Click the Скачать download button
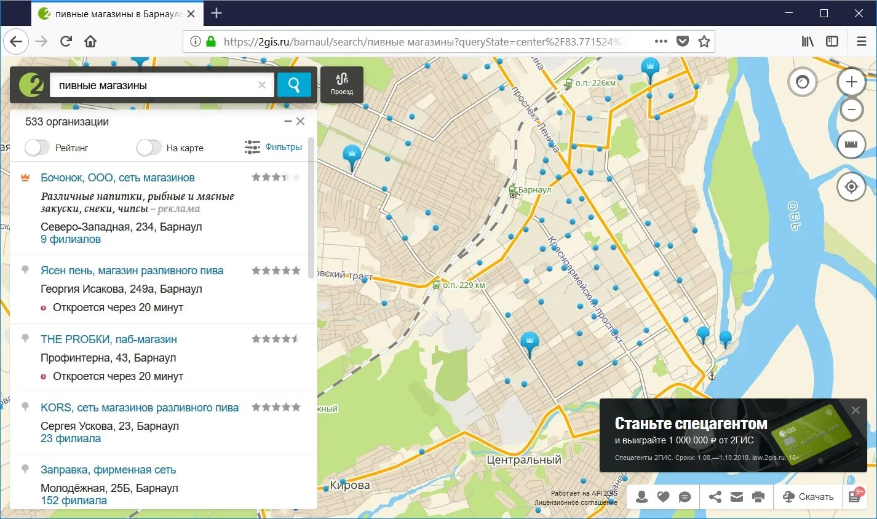877x519 pixels. [808, 497]
